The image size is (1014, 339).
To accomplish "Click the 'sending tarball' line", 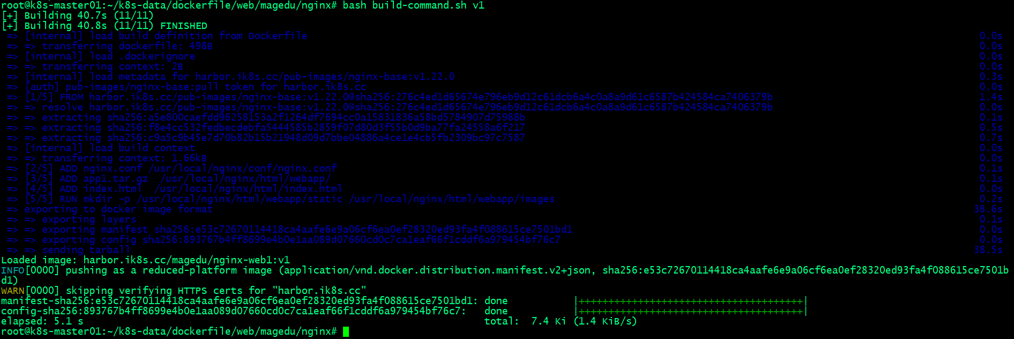I will pyautogui.click(x=86, y=250).
